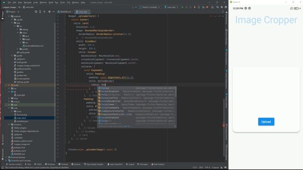Click the CRLF line separator in the status bar
The height and width of the screenshot is (170, 303).
(201, 168)
